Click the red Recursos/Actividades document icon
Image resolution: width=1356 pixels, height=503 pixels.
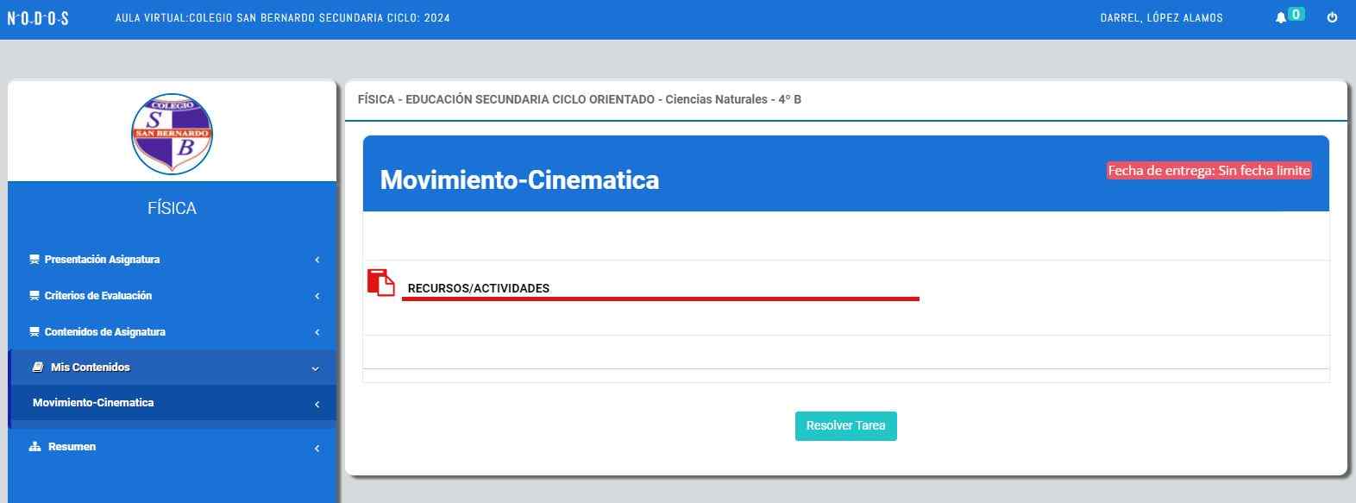[380, 282]
